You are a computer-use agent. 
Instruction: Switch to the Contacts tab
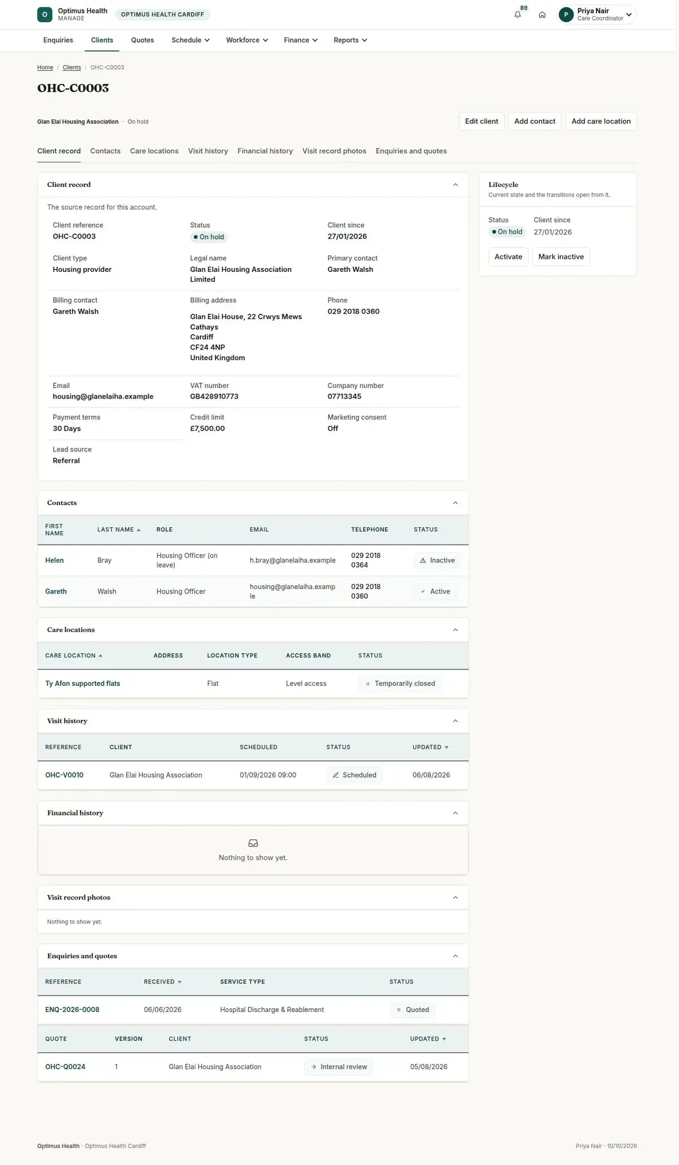tap(105, 151)
